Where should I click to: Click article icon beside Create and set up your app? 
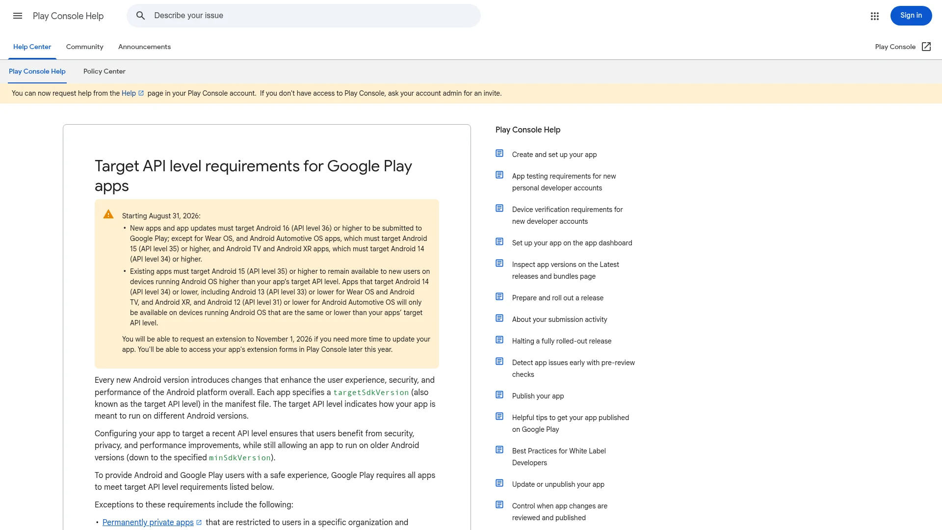tap(499, 154)
